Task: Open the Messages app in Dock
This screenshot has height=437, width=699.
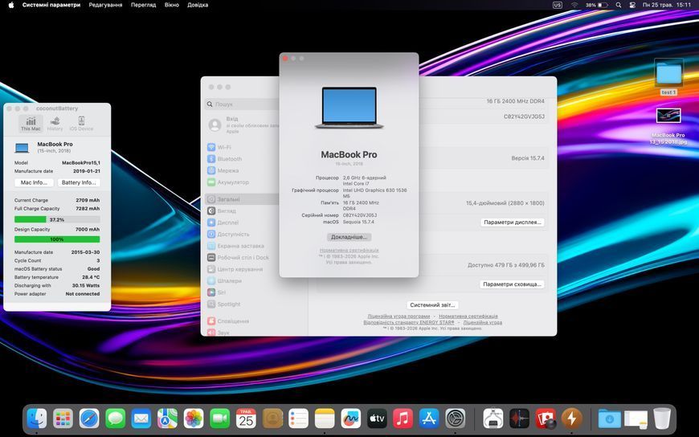Action: 116,419
